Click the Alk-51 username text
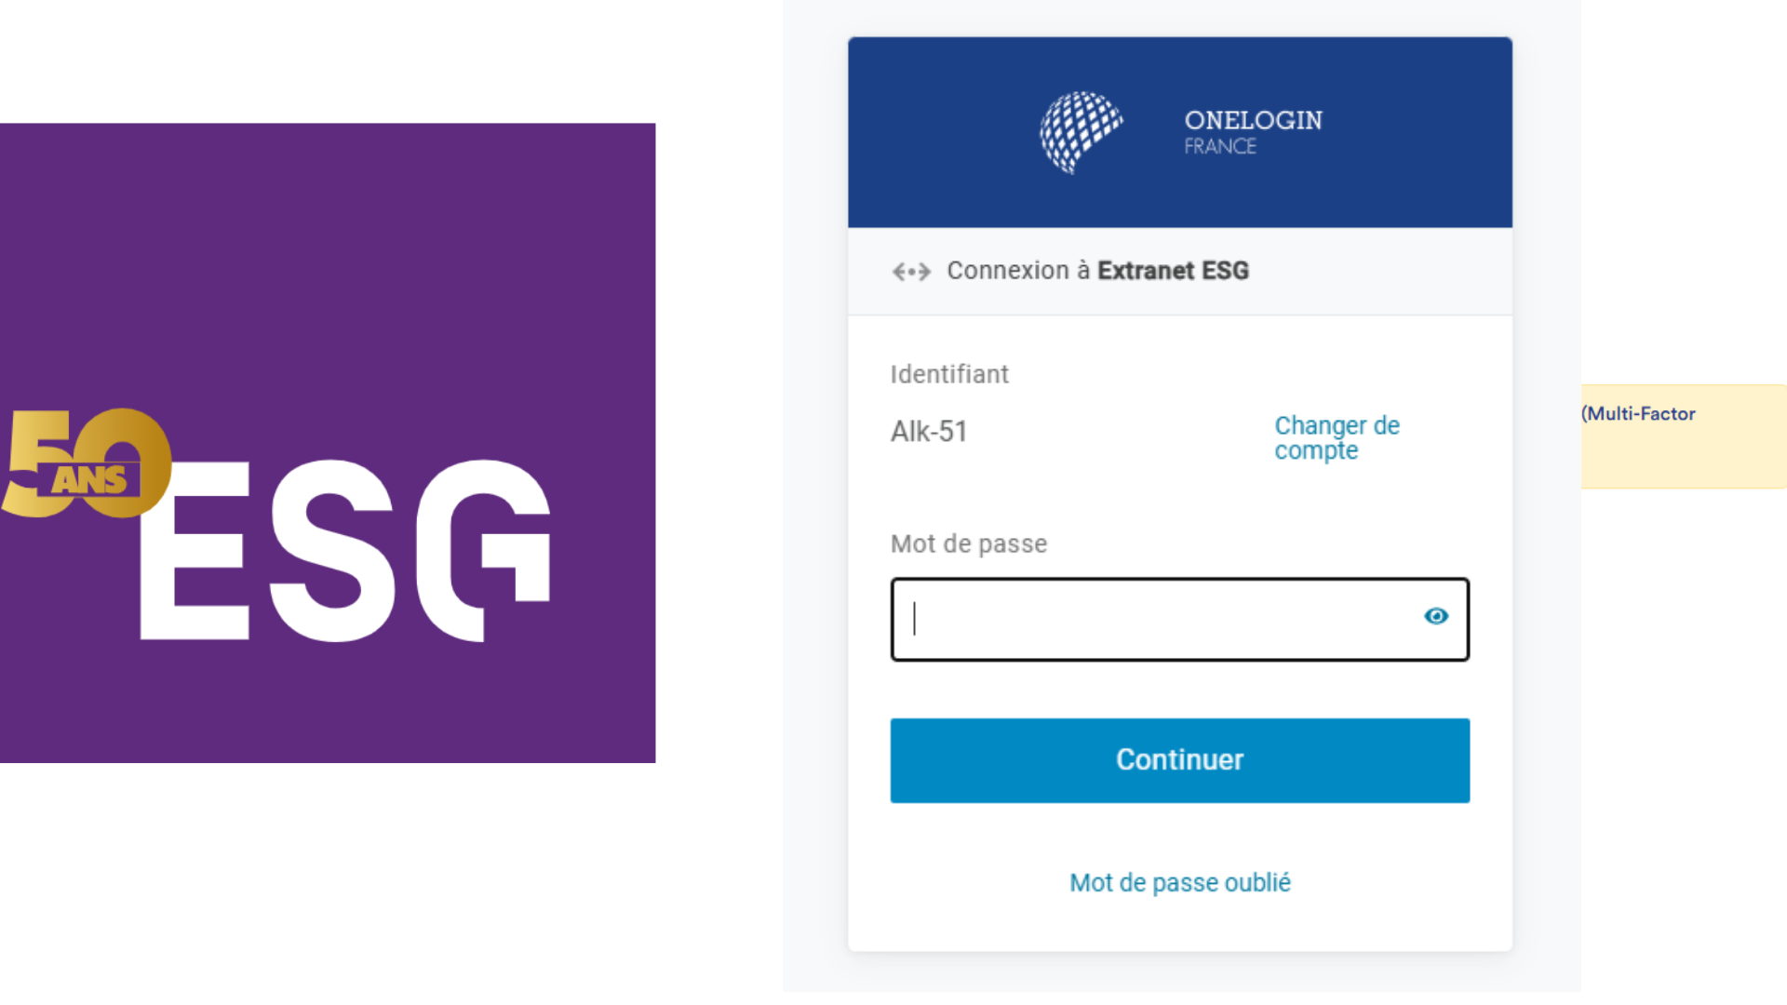The image size is (1787, 1005). pos(929,432)
